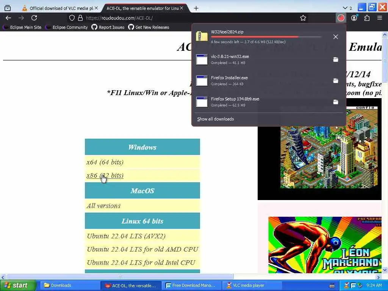Go back to the previous page
The width and height of the screenshot is (388, 291).
point(8,18)
